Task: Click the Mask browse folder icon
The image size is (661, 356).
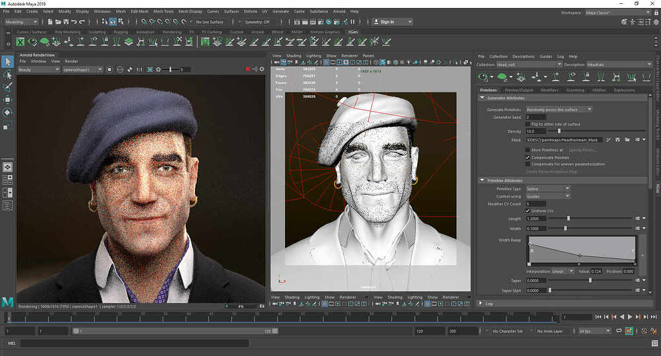Action: [627, 139]
